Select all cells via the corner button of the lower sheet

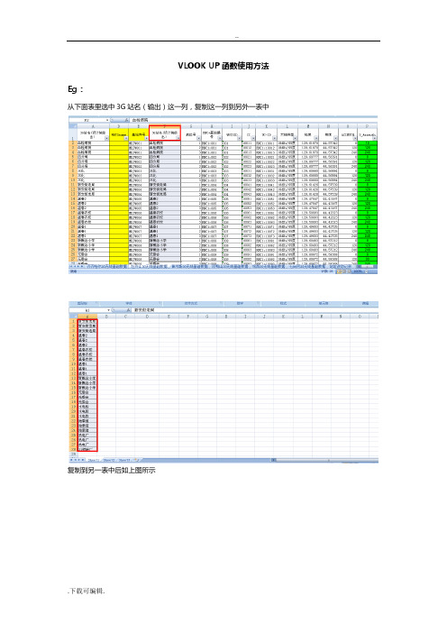coord(71,316)
